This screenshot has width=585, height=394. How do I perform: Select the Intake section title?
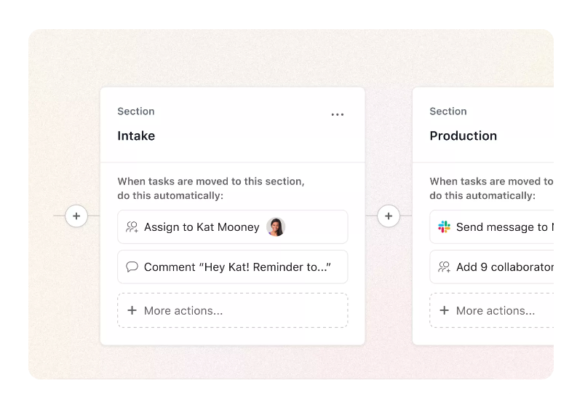tap(136, 136)
